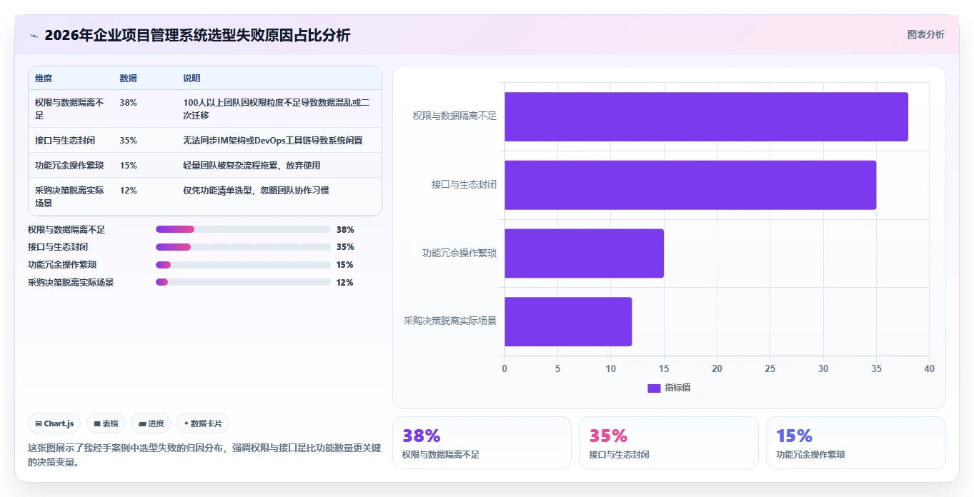Click the lightning icon beside the title
The image size is (974, 497).
click(x=34, y=36)
